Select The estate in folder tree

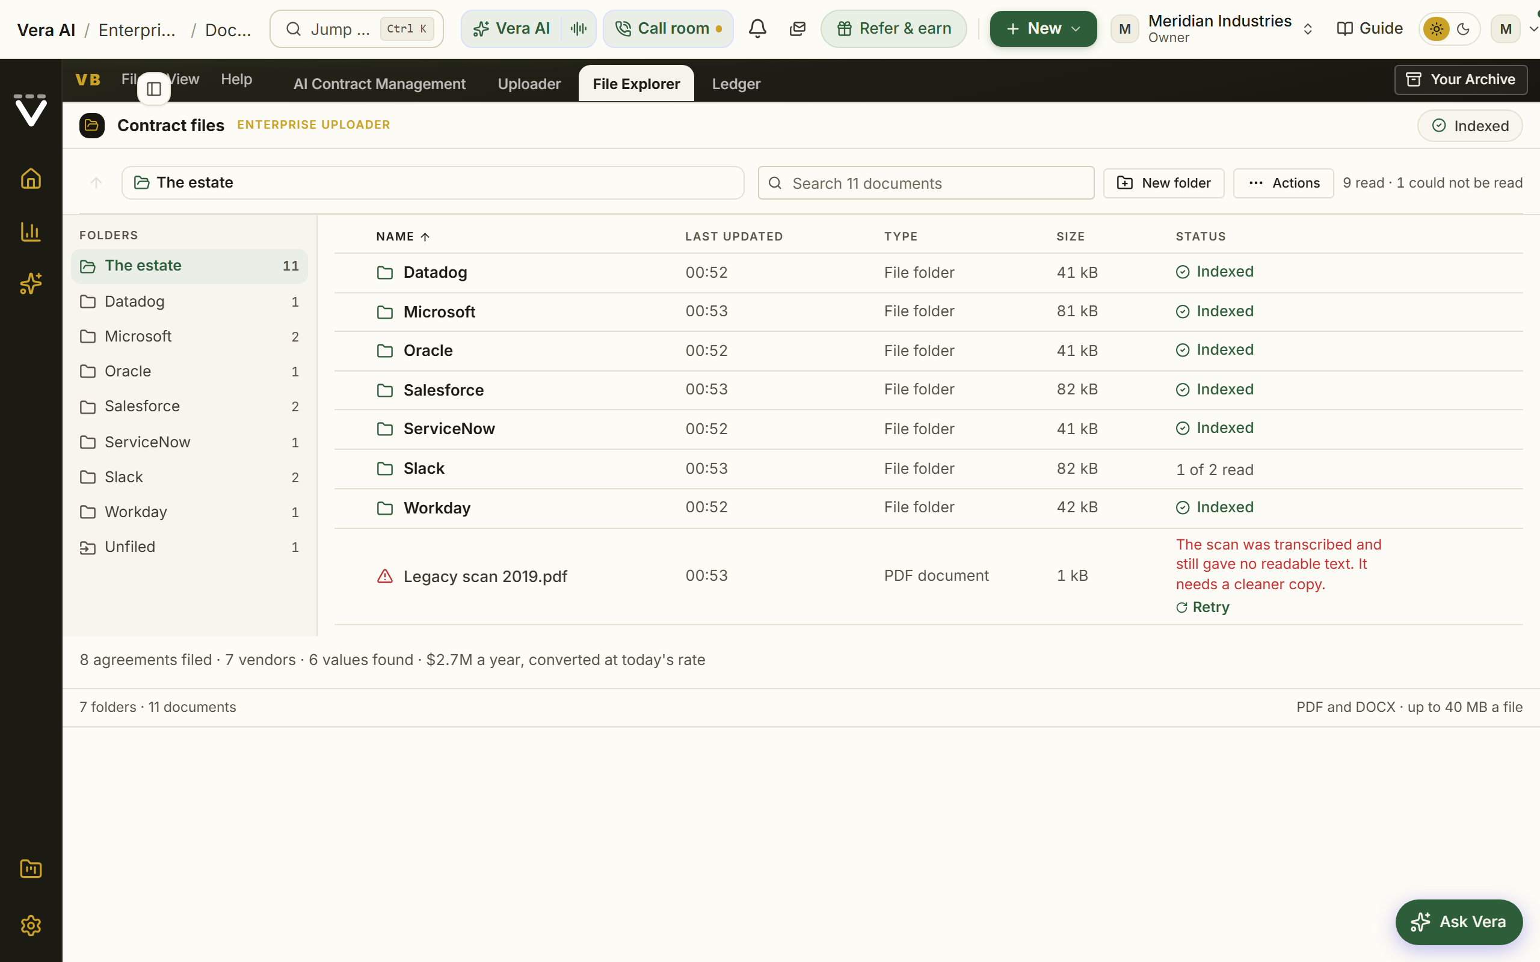(x=189, y=266)
